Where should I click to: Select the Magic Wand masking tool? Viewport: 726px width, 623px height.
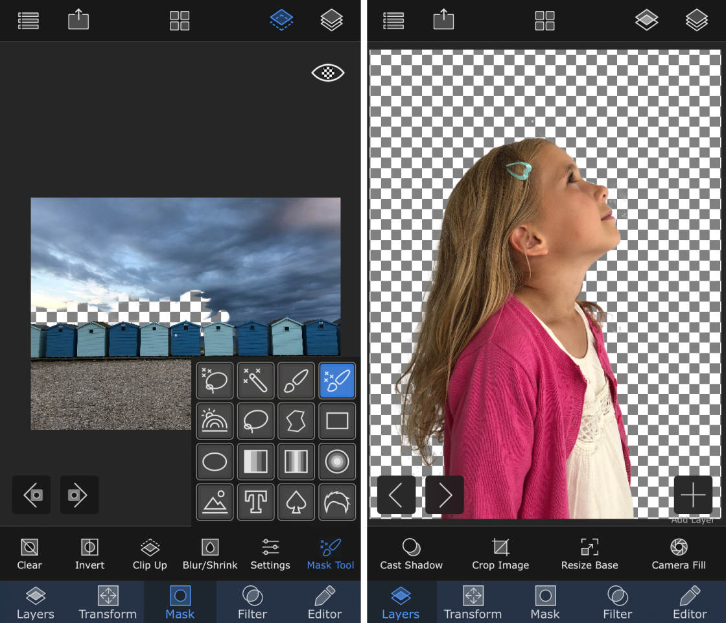click(255, 381)
